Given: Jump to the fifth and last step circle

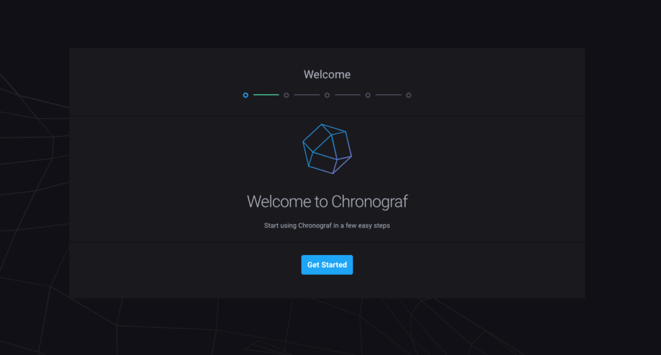Looking at the screenshot, I should click(x=409, y=95).
